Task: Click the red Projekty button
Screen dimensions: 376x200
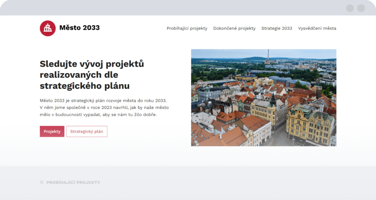Action: (x=52, y=132)
